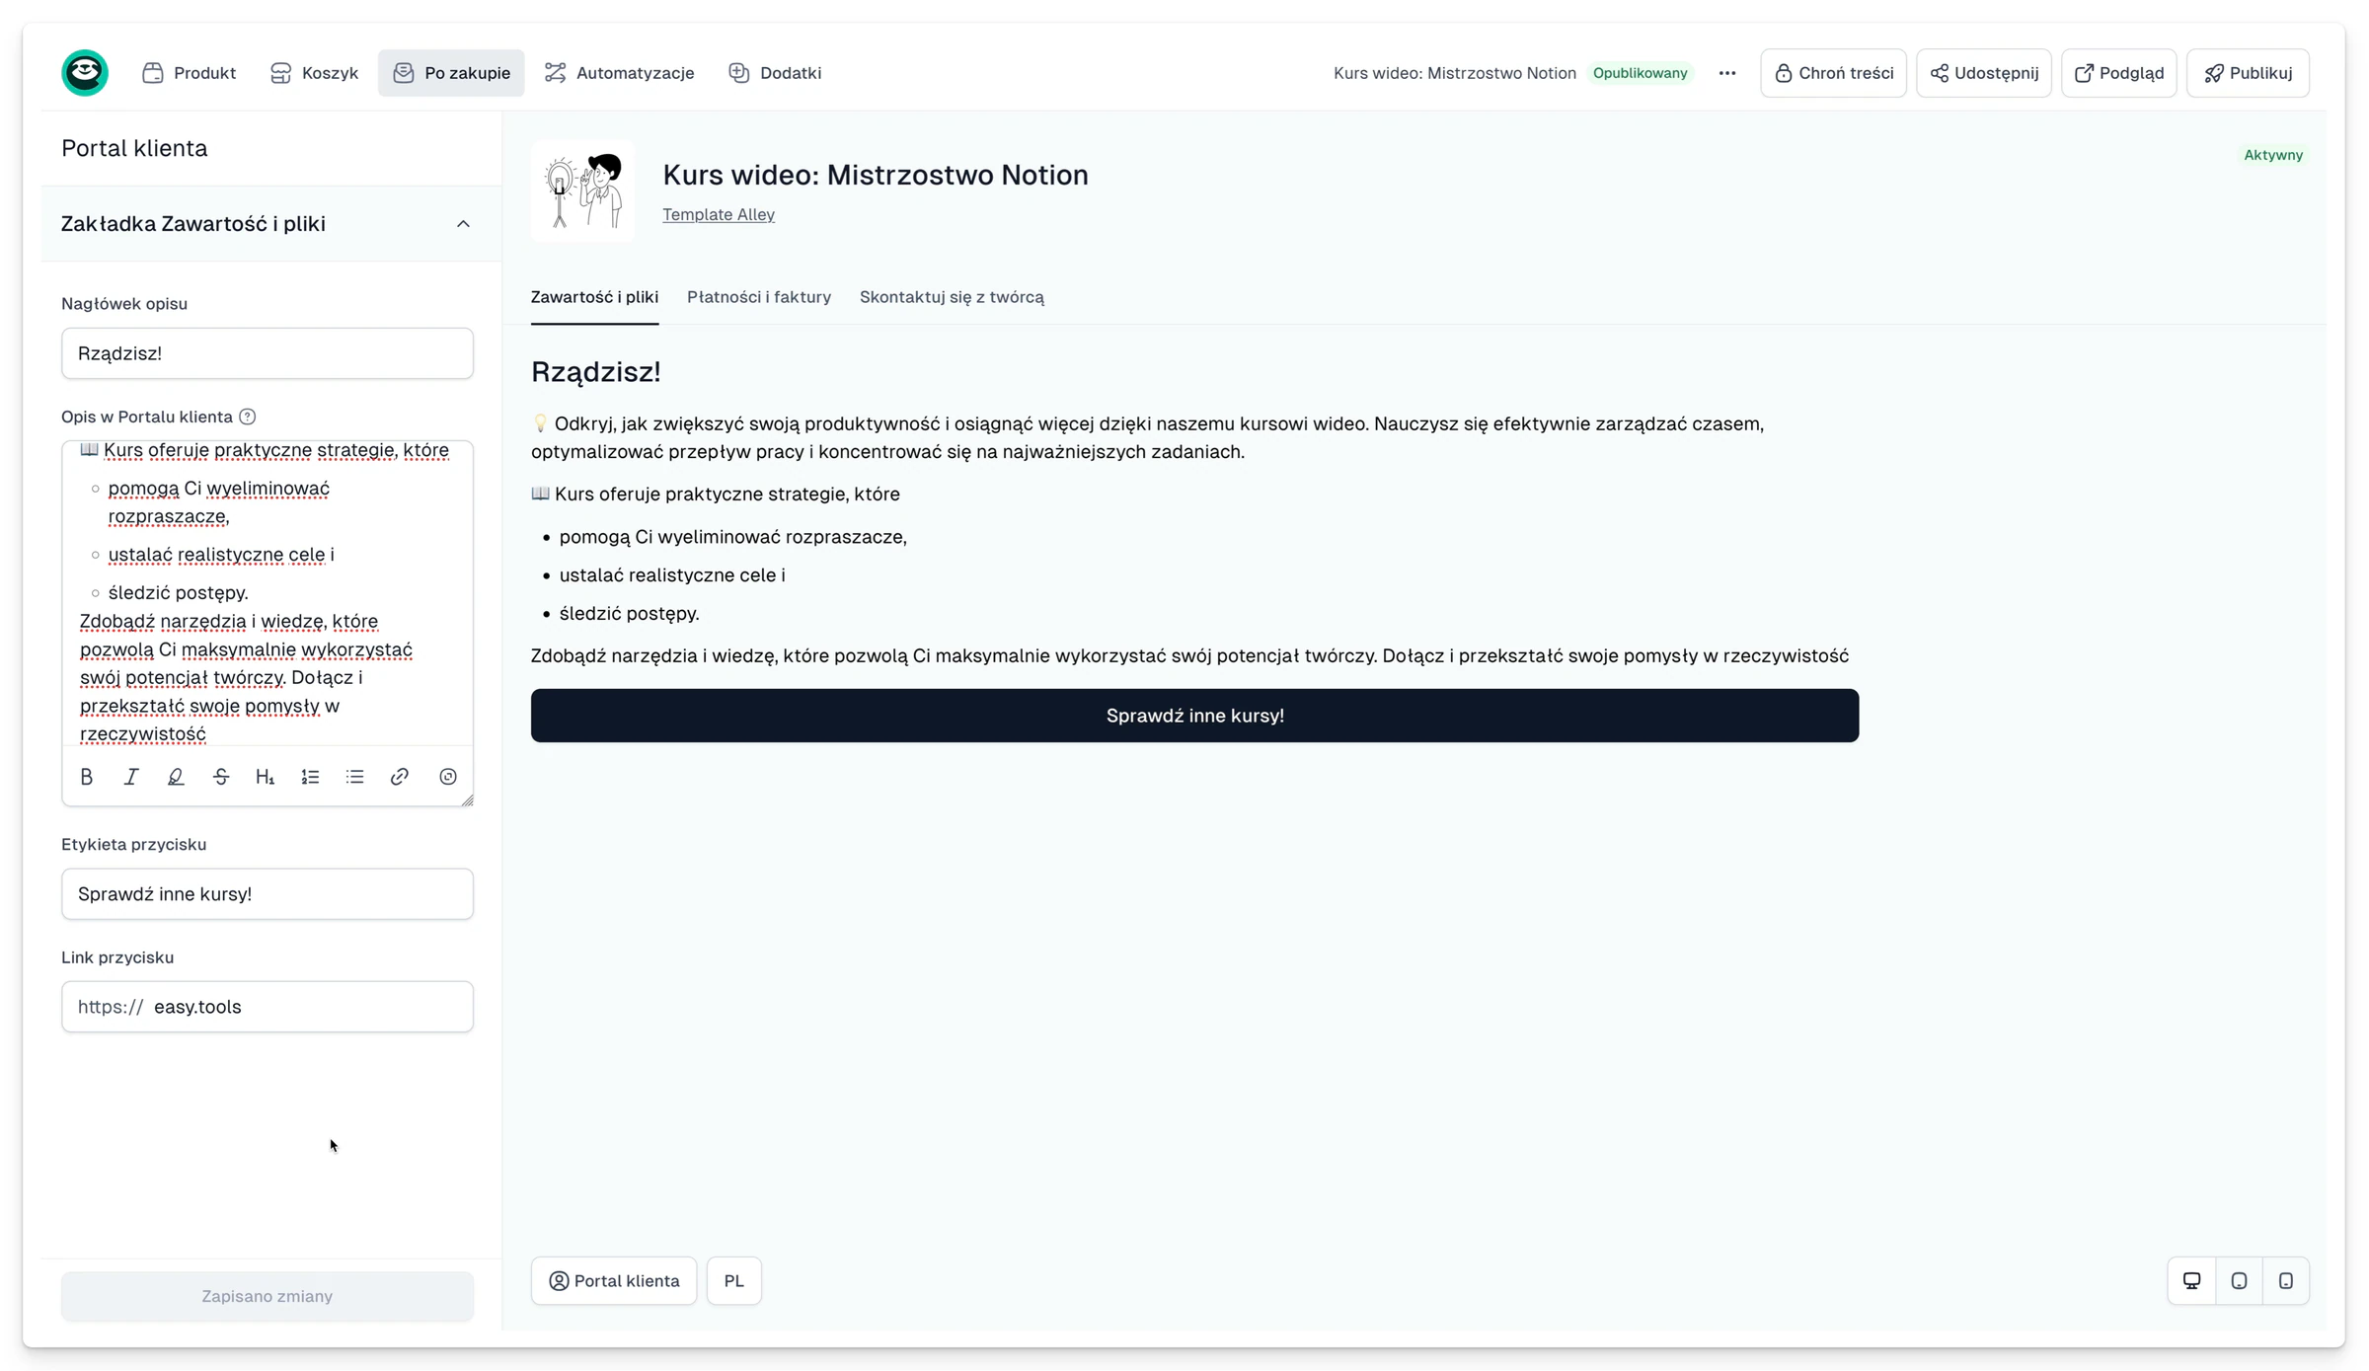Click the Publikuj button

coord(2248,73)
